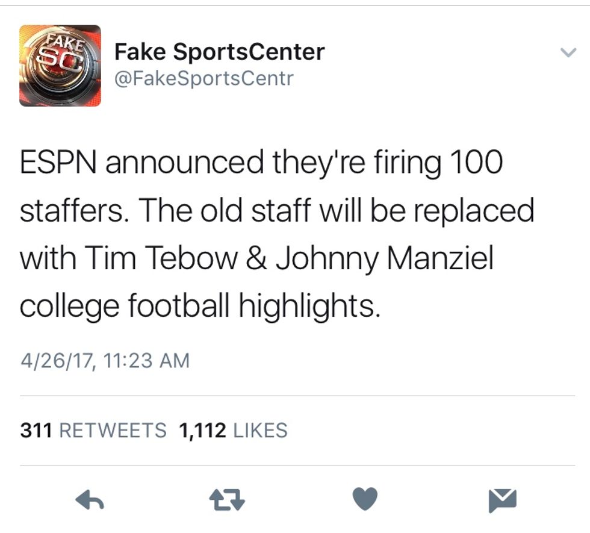Screen dimensions: 590x533
Task: Retweet this tweet using the retweet icon
Action: click(226, 499)
